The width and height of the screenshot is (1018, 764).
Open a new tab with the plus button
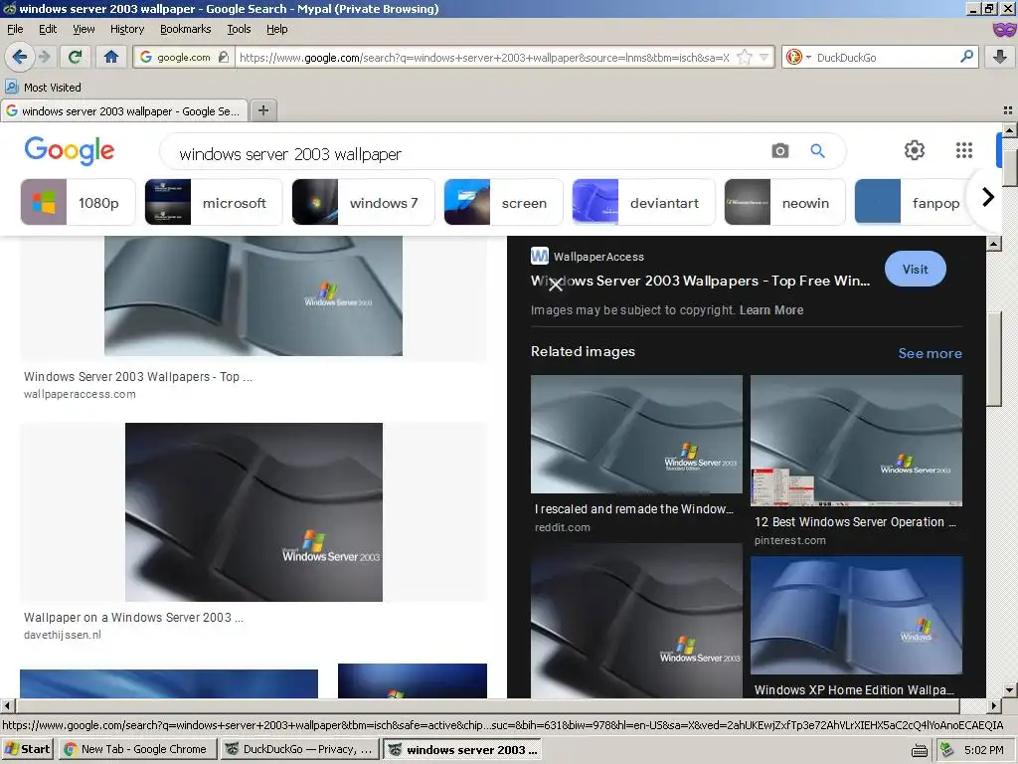[262, 110]
